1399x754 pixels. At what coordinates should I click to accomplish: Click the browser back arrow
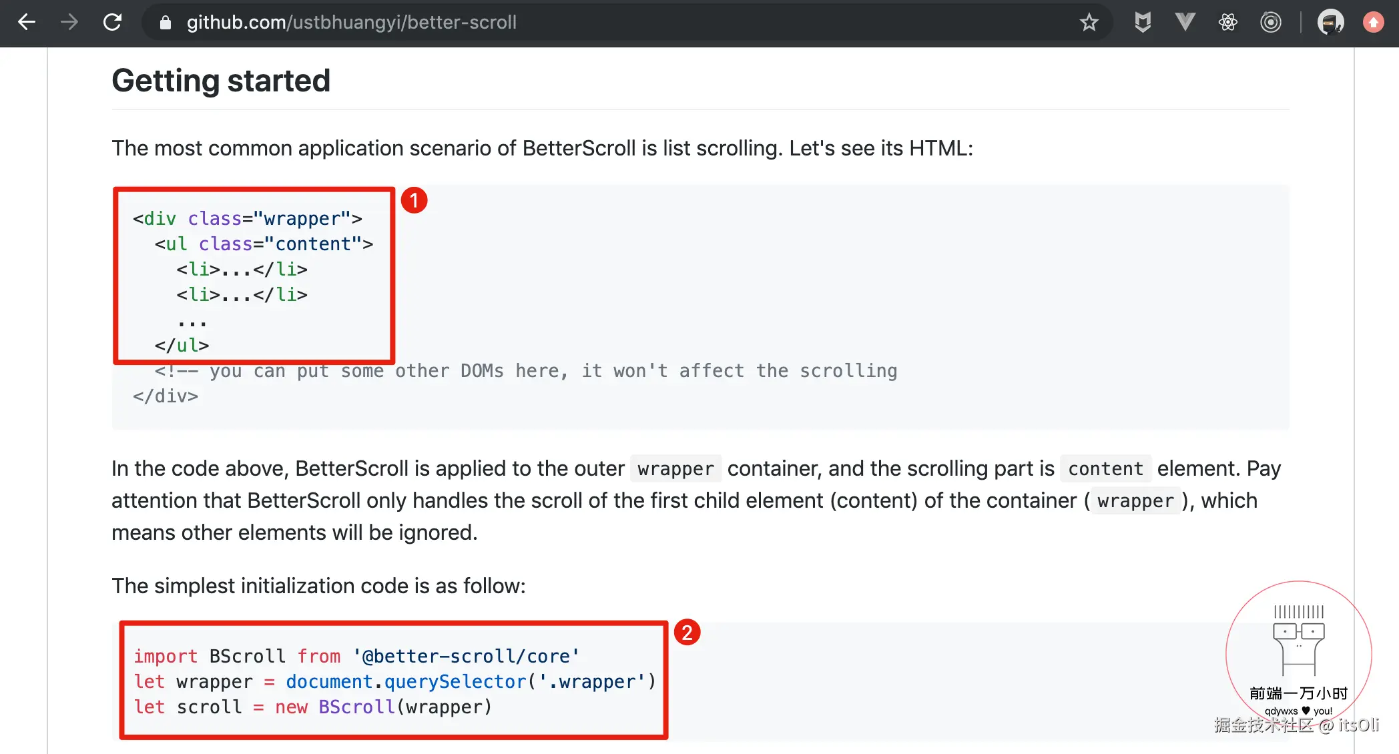point(27,22)
